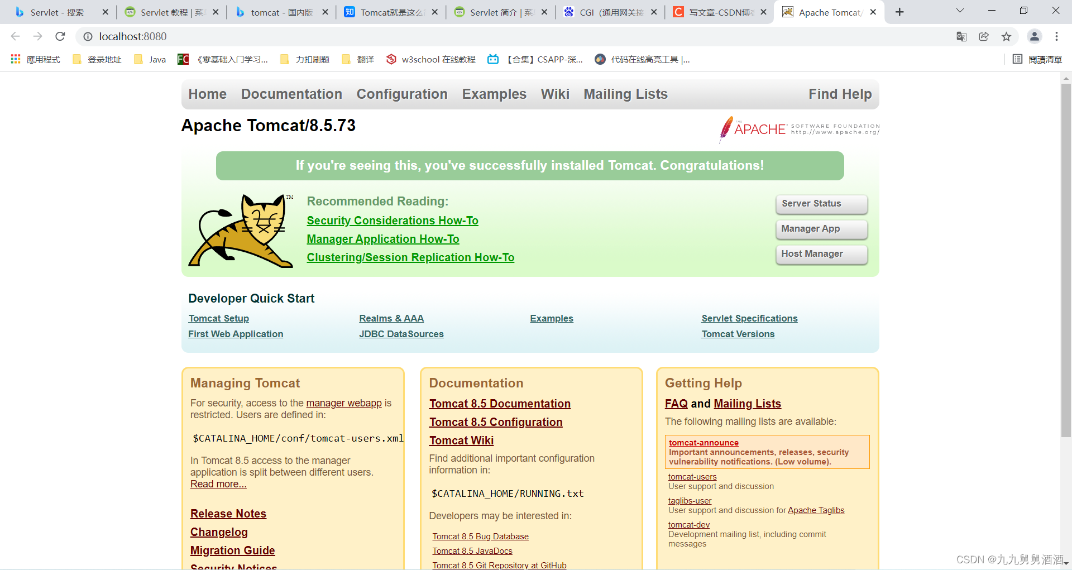
Task: Open the 力扣刷题 bookmark folder
Action: 305,59
